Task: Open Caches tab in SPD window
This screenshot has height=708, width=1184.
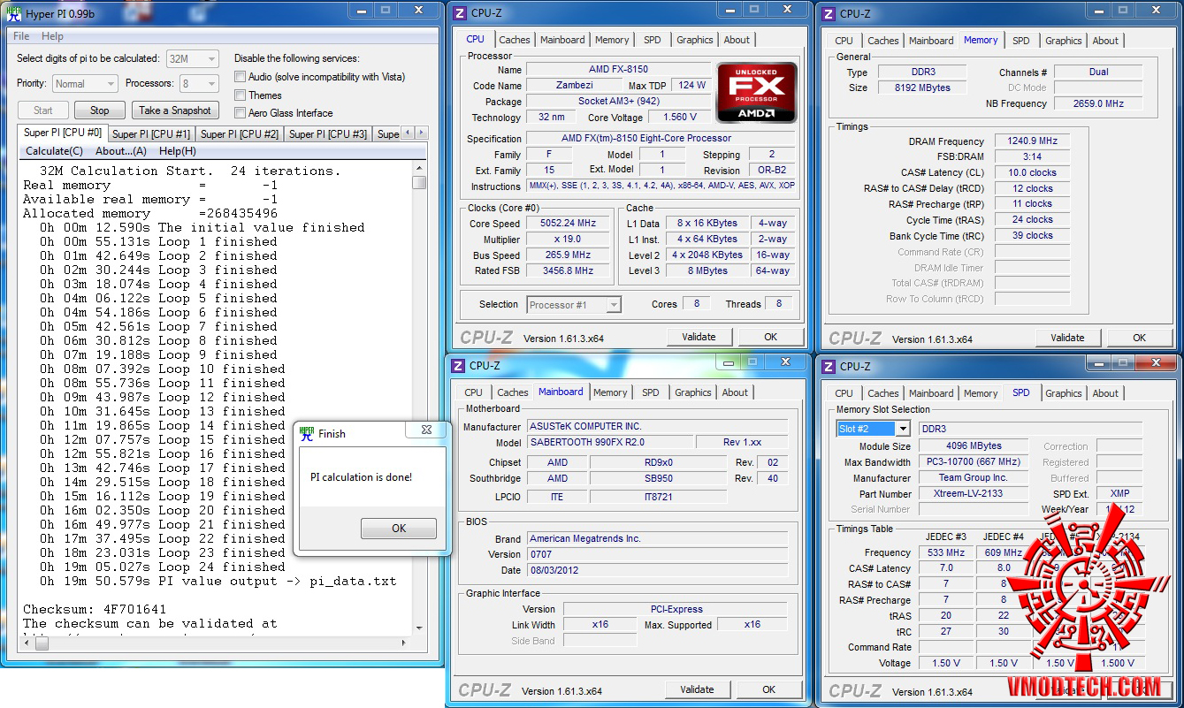Action: tap(883, 393)
